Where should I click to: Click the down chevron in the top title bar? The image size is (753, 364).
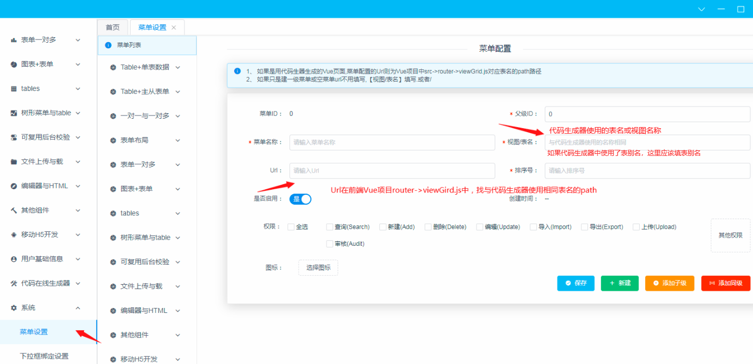702,9
